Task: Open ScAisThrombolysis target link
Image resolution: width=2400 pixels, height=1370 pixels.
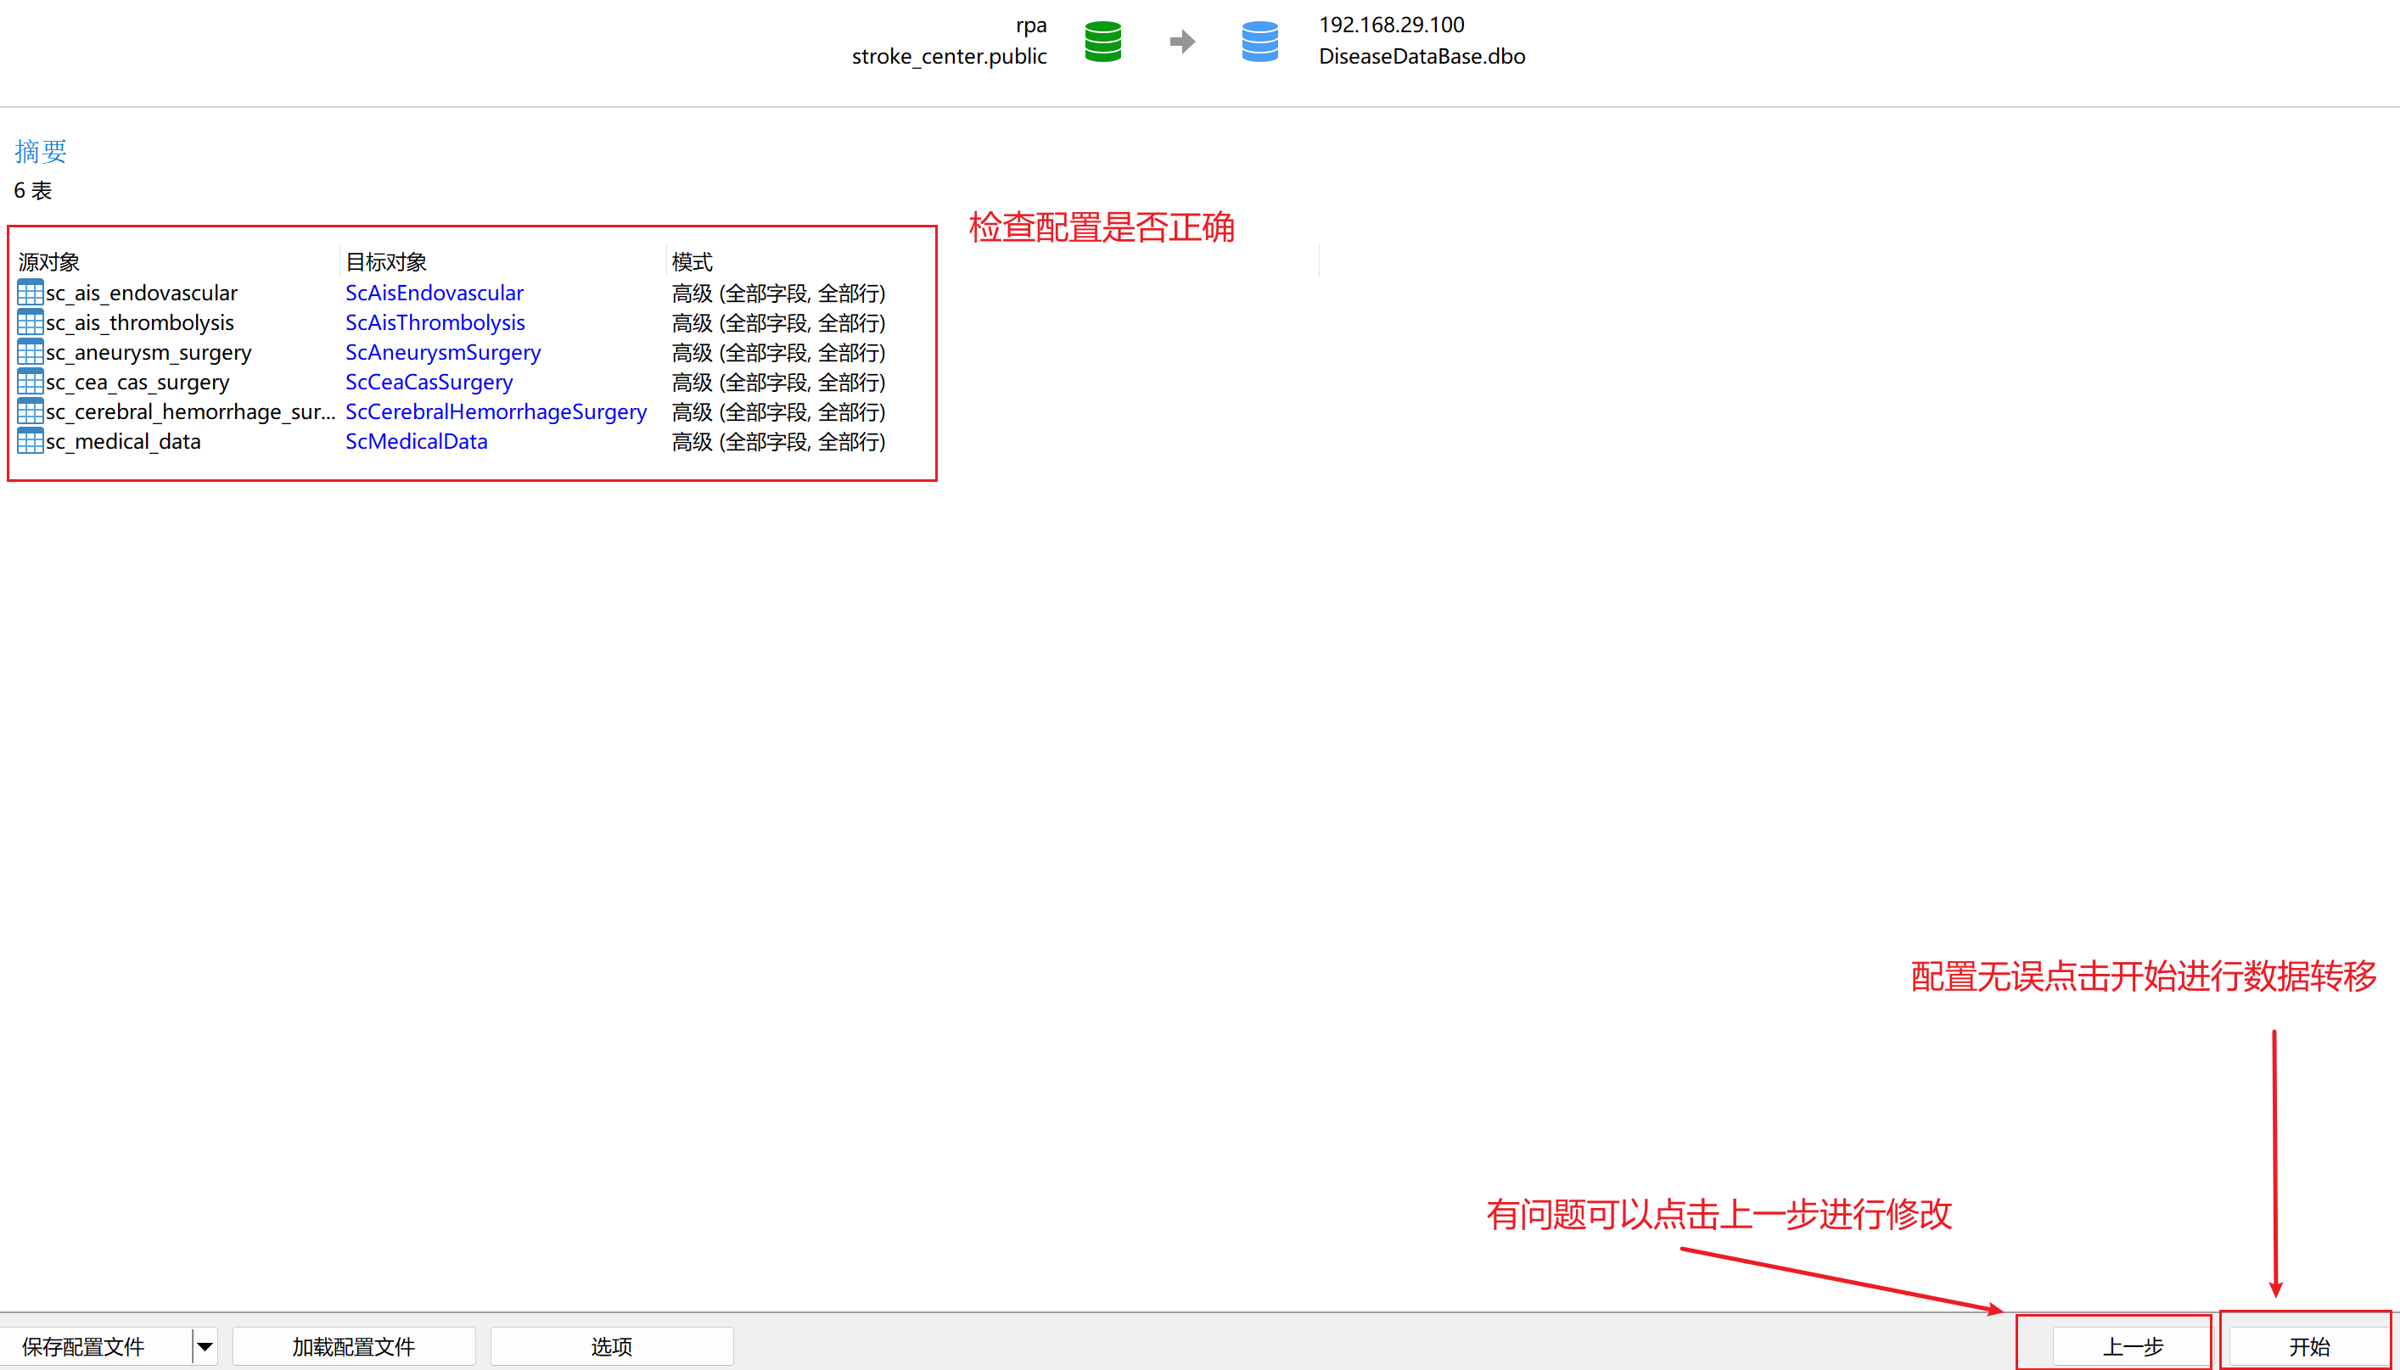Action: click(x=435, y=322)
